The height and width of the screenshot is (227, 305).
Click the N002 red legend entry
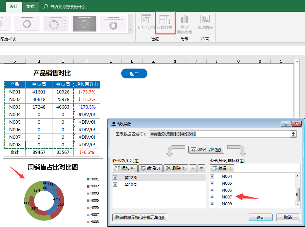click(x=93, y=186)
